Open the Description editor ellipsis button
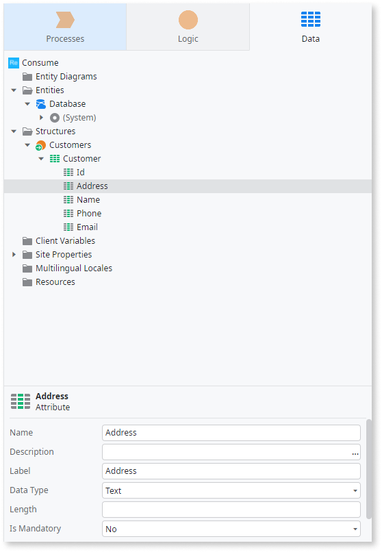The image size is (382, 552). 355,454
